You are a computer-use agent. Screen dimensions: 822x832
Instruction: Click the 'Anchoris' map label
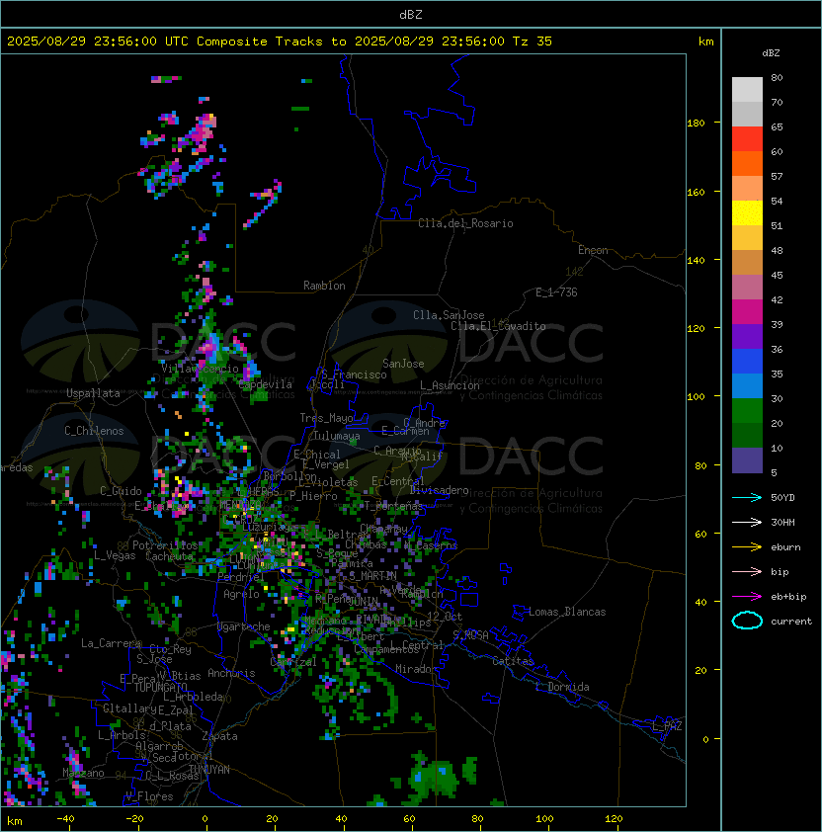231,673
